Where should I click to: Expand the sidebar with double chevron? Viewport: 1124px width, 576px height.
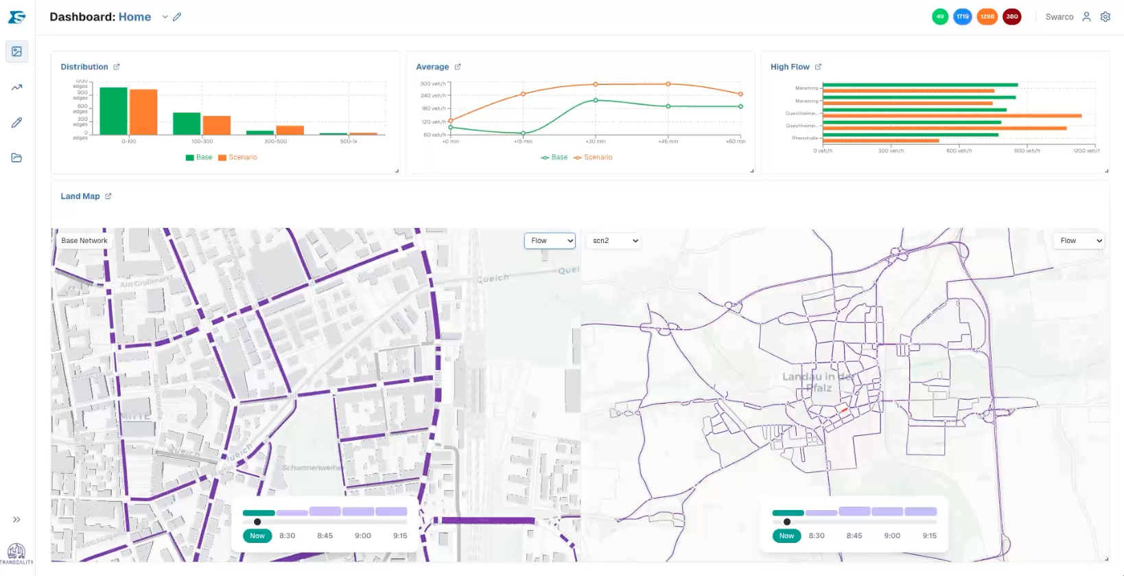click(x=16, y=520)
